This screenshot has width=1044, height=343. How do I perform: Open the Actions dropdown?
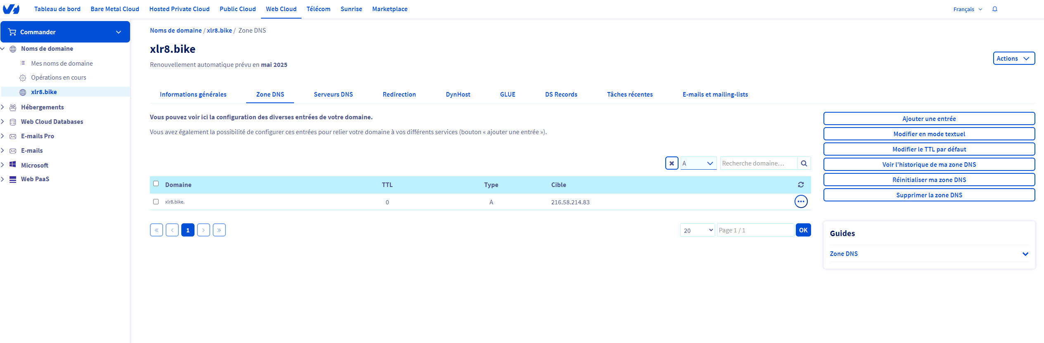point(1013,59)
